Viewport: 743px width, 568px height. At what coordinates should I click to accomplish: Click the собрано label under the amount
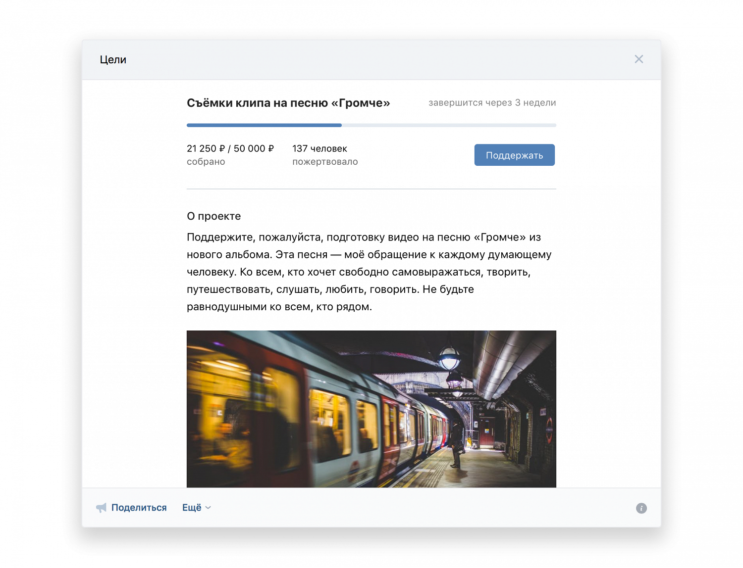[x=206, y=162]
